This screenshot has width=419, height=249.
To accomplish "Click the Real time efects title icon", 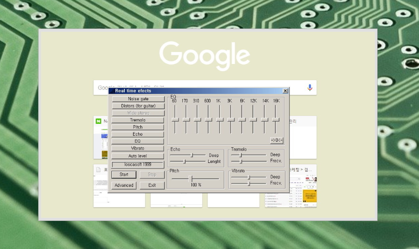I will [112, 91].
